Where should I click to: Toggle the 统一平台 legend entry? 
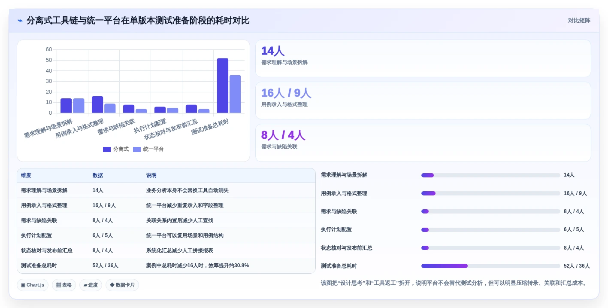148,149
